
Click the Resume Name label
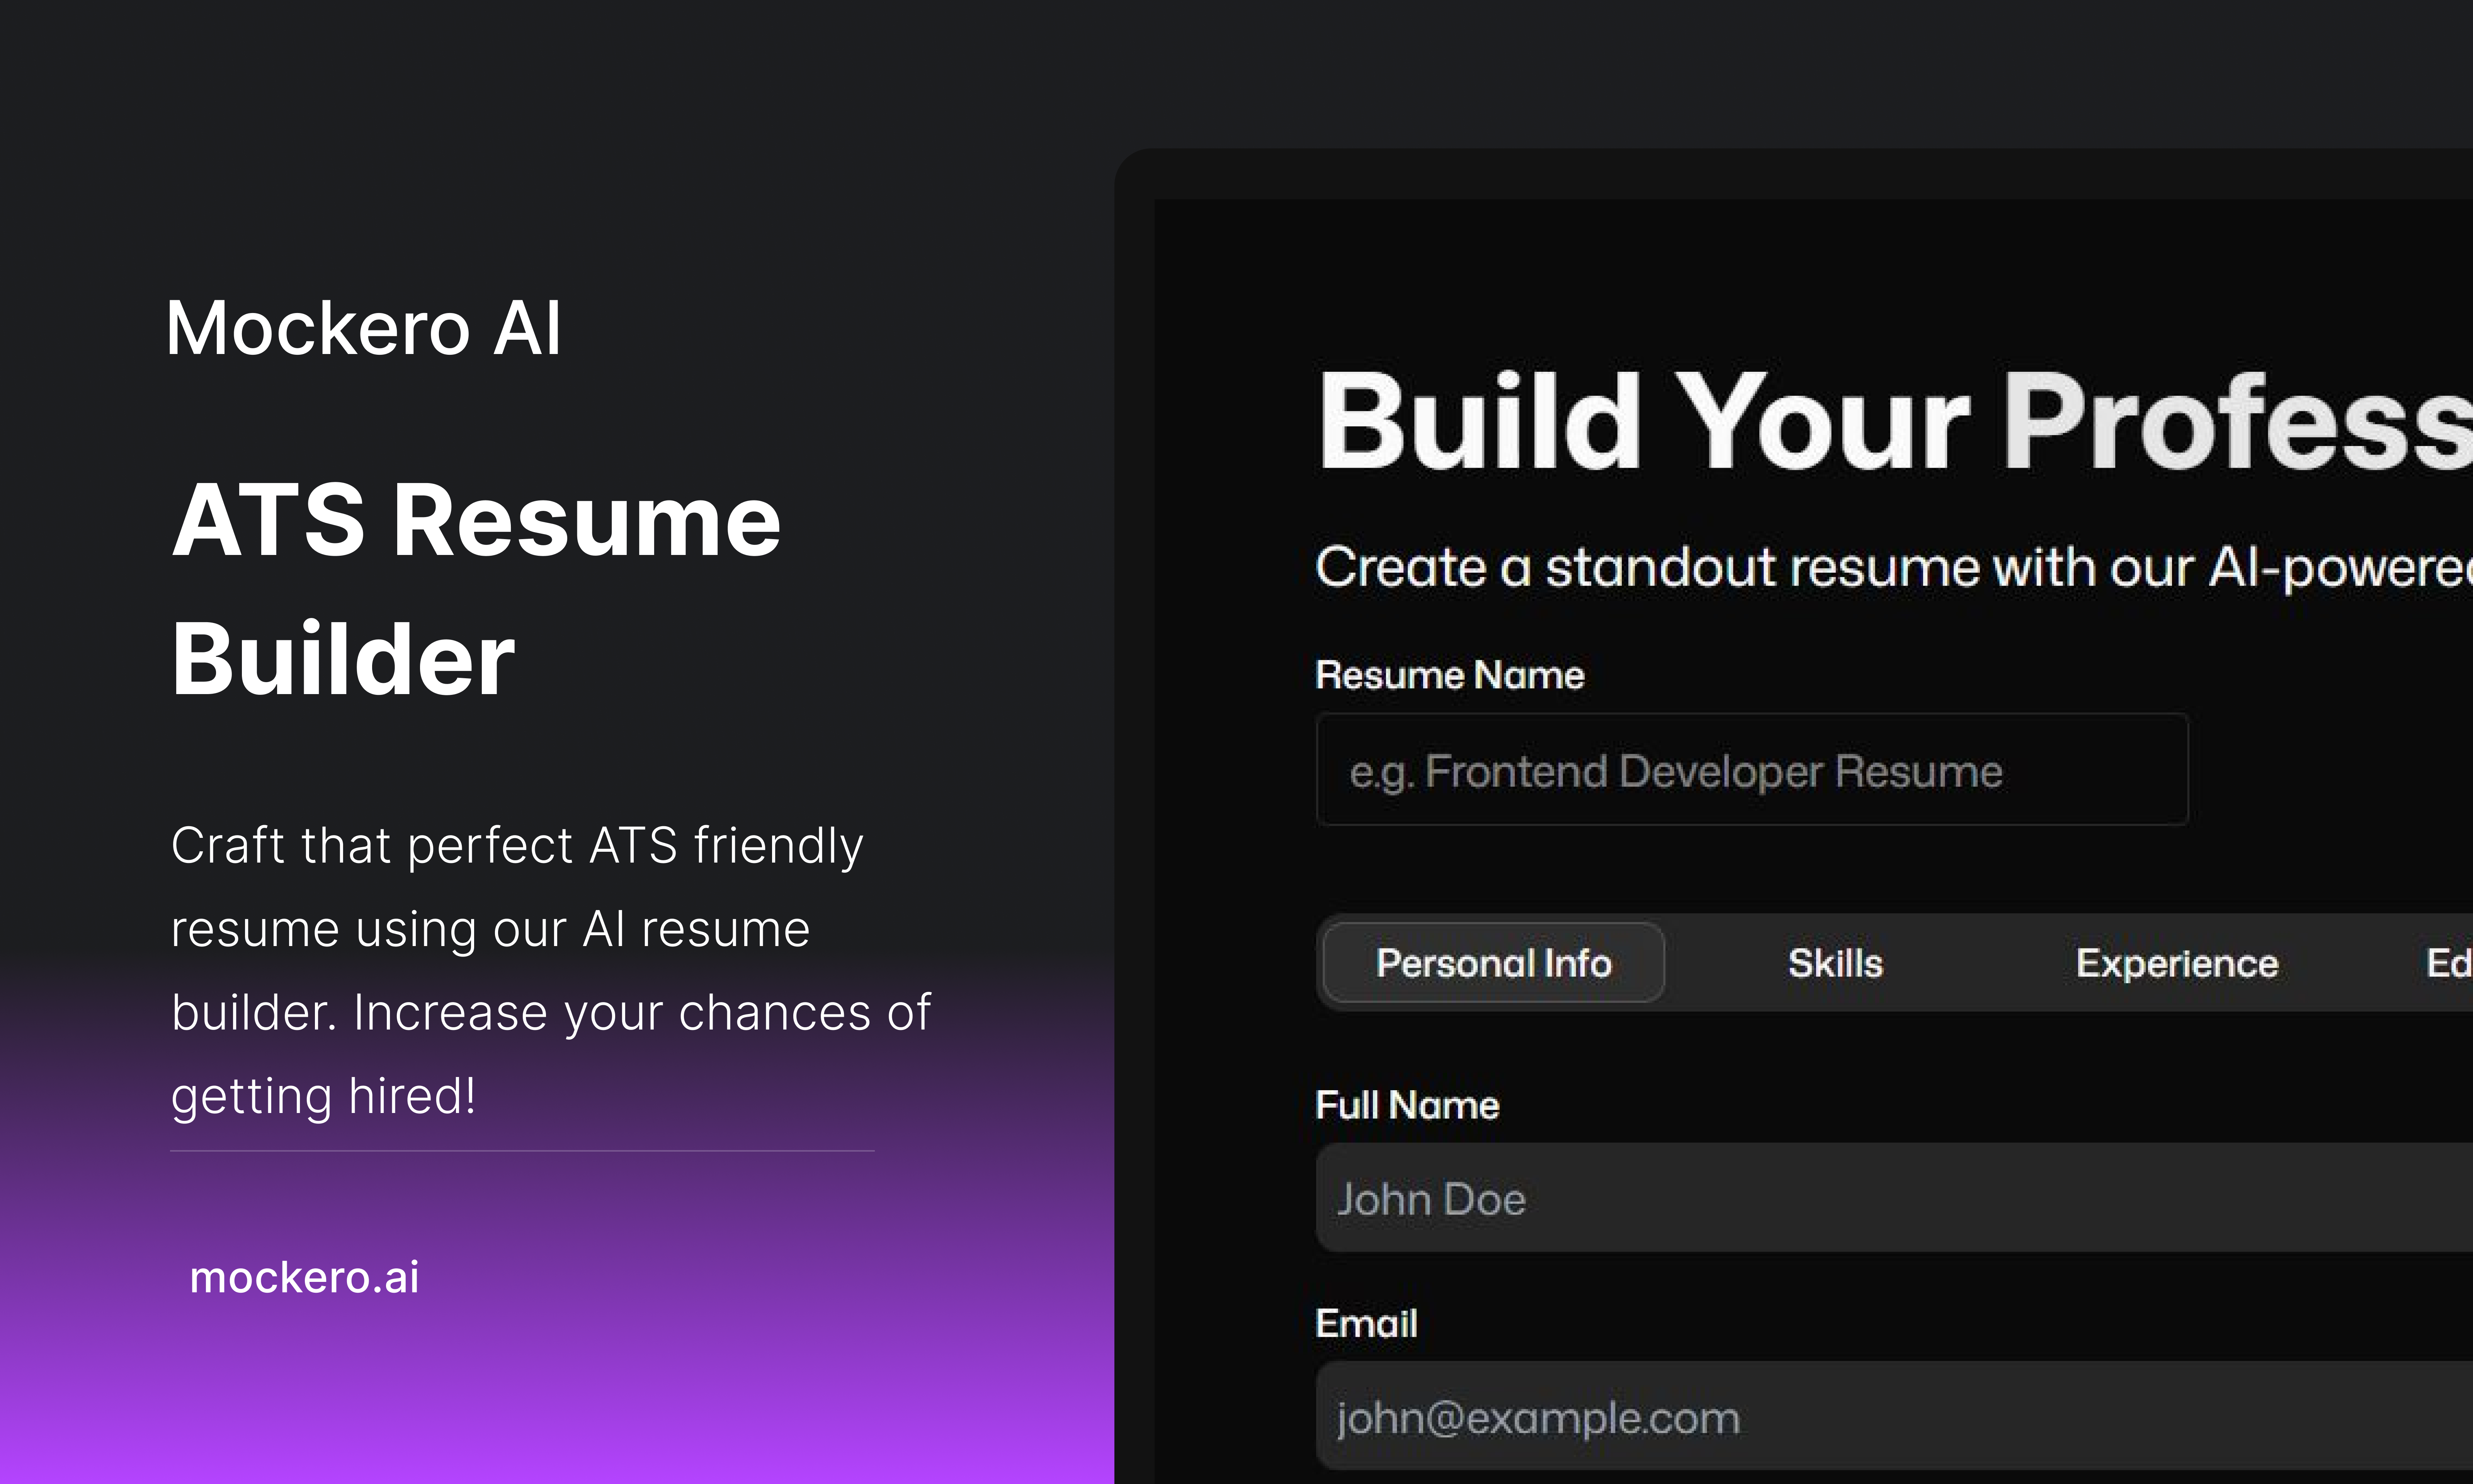point(1449,675)
